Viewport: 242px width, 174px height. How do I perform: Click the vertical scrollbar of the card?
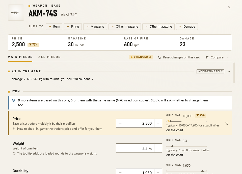[x=234, y=73]
